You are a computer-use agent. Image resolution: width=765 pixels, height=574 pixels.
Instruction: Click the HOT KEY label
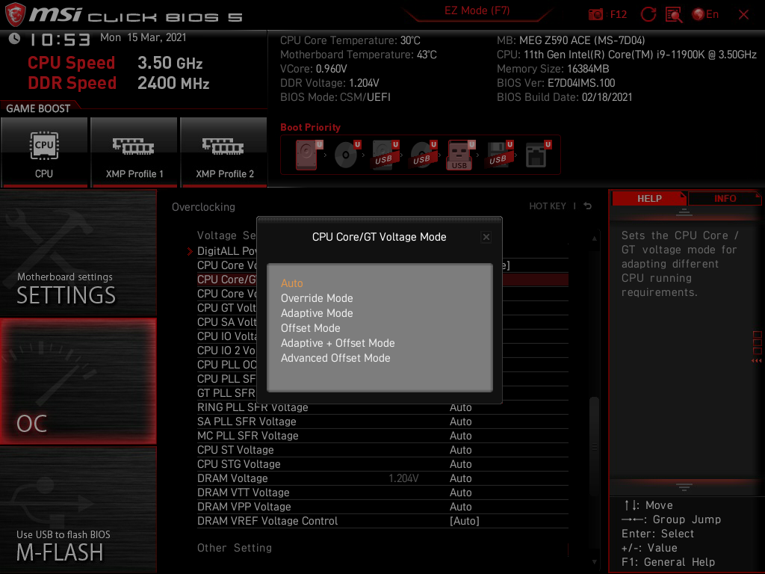tap(548, 206)
